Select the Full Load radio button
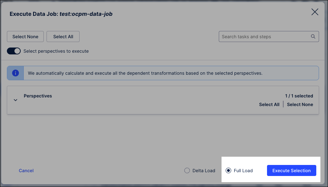328x187 pixels. tap(228, 170)
